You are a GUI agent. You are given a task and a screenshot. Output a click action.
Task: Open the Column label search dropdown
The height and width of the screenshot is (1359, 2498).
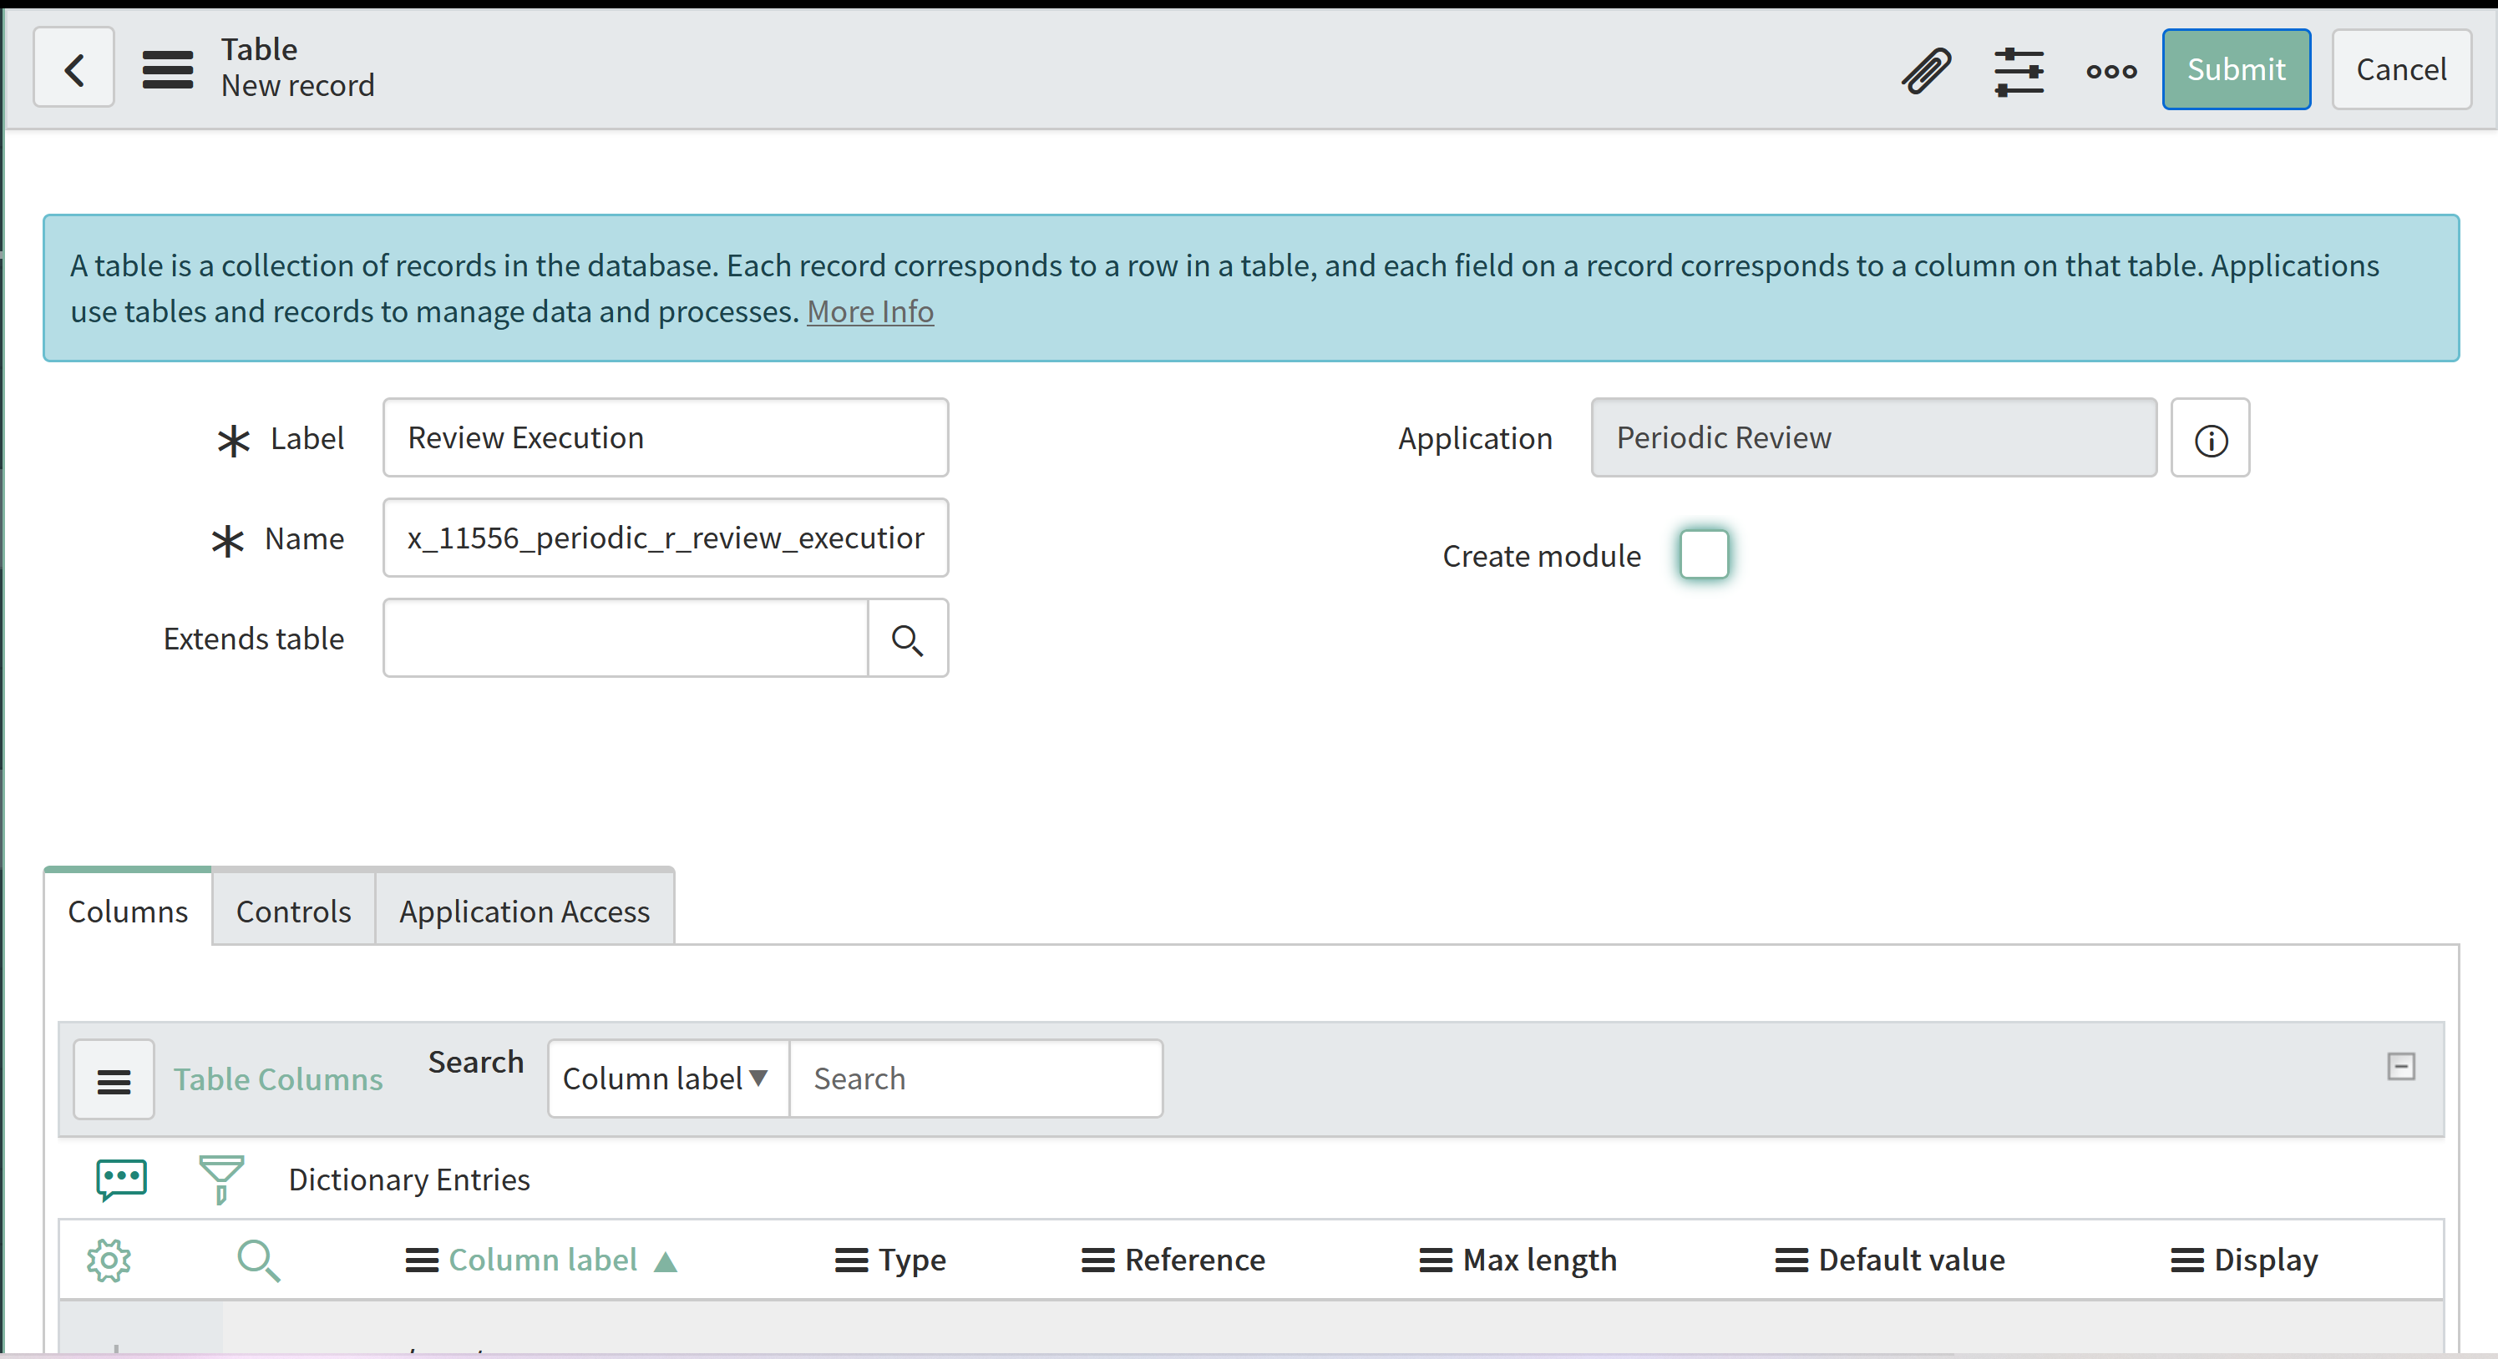[x=667, y=1078]
